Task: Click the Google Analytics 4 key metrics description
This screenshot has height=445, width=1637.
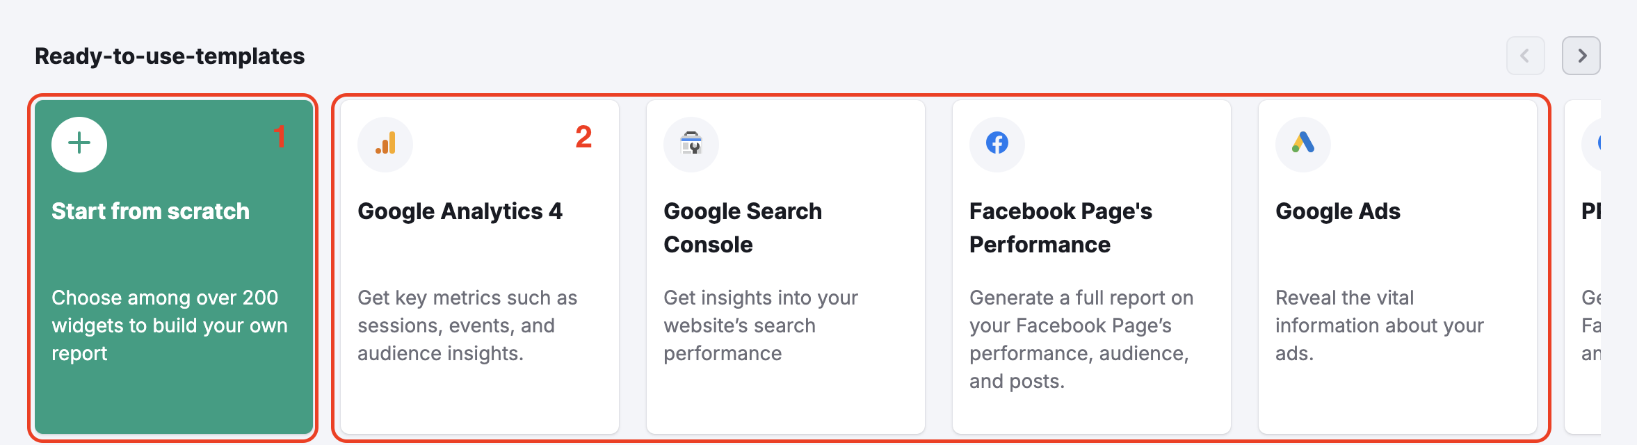Action: [x=467, y=325]
